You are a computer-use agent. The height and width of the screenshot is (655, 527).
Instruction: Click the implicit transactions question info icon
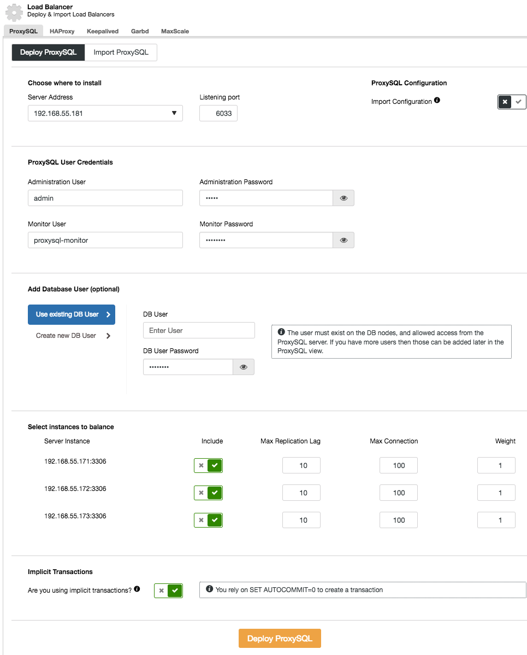pyautogui.click(x=137, y=589)
